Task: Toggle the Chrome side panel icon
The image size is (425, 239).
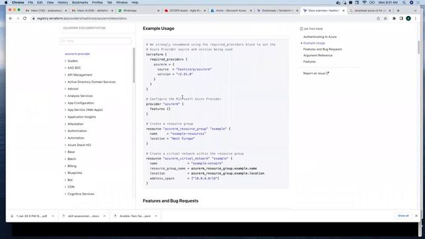Action: click(401, 19)
